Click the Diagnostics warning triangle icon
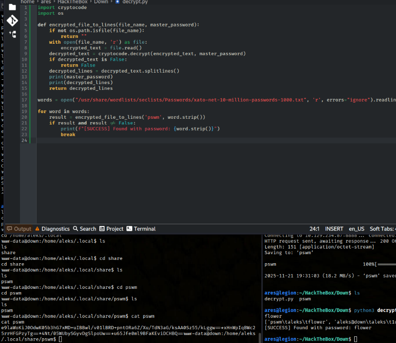This screenshot has height=343, width=396. pos(38,229)
